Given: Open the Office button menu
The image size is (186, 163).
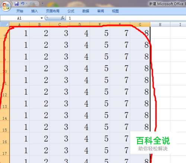Looking at the screenshot, I should (x=6, y=6).
